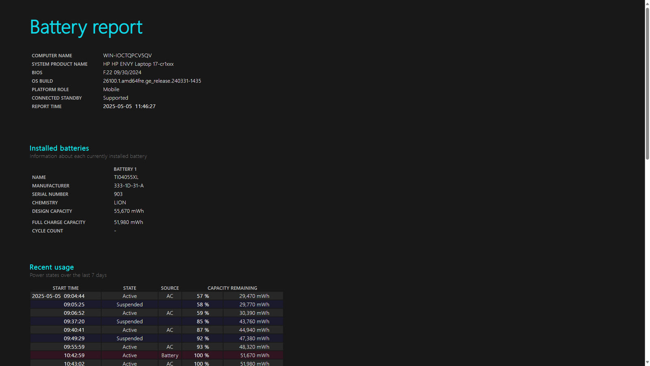Click the 30,390 mWh capacity cell

[x=254, y=313]
